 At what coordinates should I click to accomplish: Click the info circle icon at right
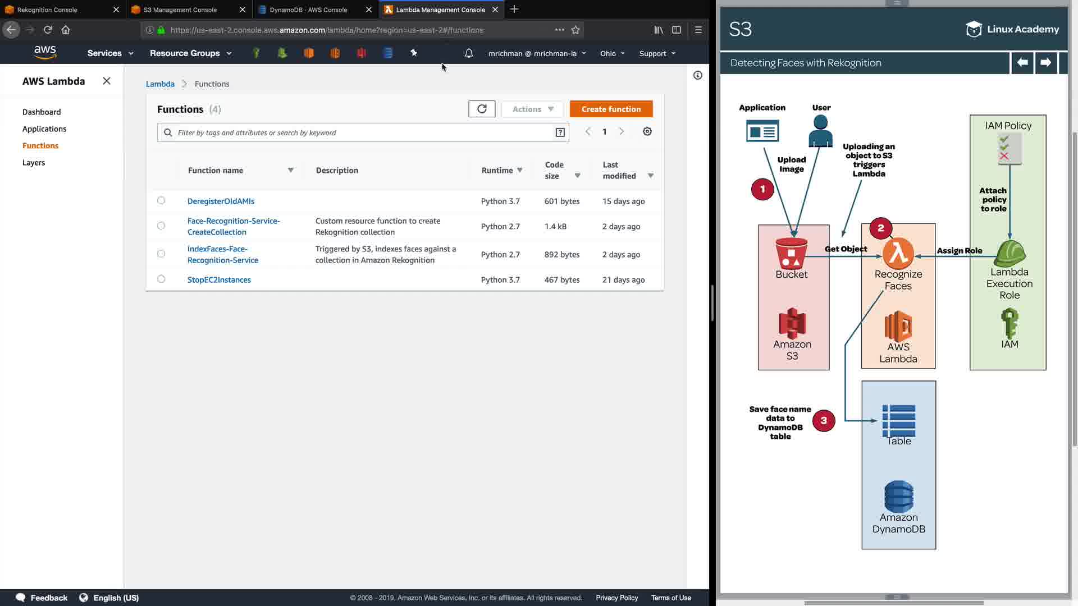(x=697, y=75)
